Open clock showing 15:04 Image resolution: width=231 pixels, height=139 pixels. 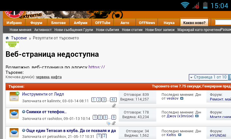tap(219, 6)
